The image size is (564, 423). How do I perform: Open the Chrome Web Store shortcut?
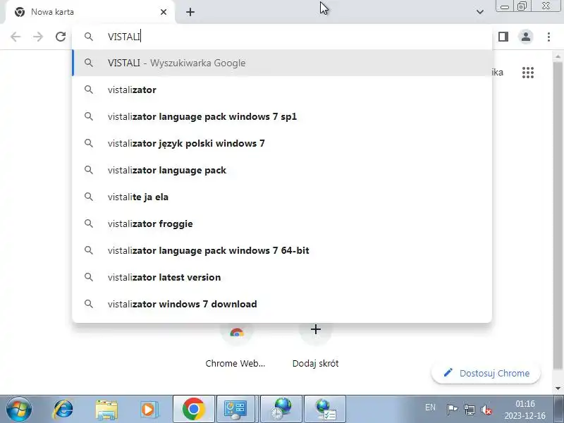point(236,347)
